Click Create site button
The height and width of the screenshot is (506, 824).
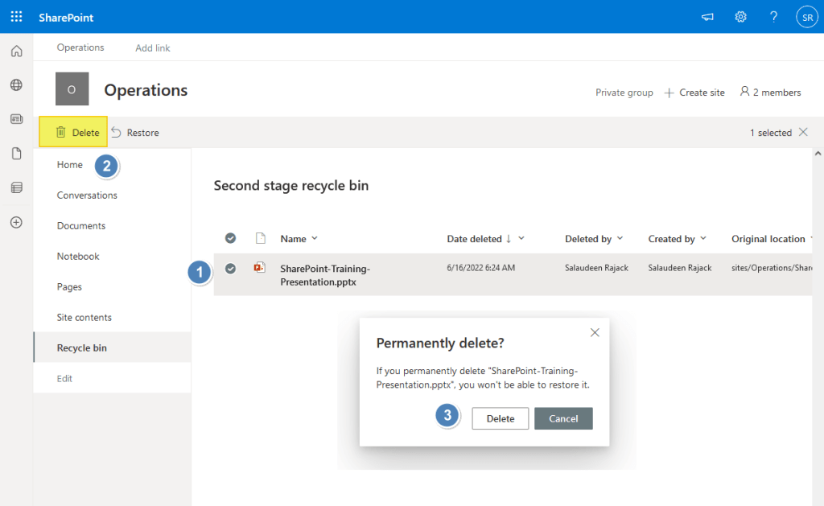click(x=694, y=93)
